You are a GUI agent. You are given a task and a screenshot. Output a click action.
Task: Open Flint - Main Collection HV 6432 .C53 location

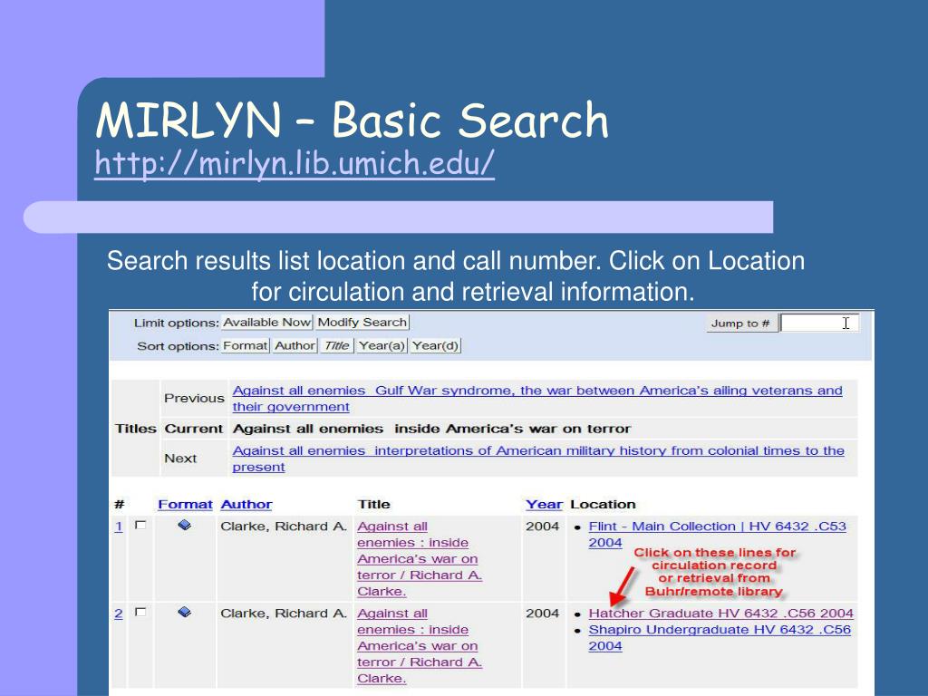(x=718, y=534)
